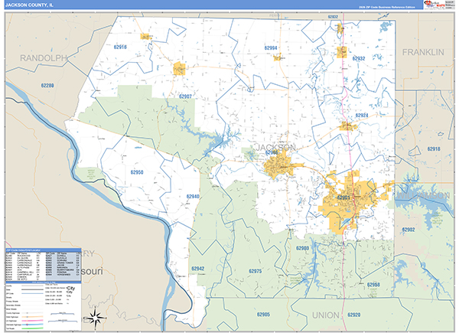Select ZIP code label 62918
This screenshot has height=333, width=459.
pos(434,149)
